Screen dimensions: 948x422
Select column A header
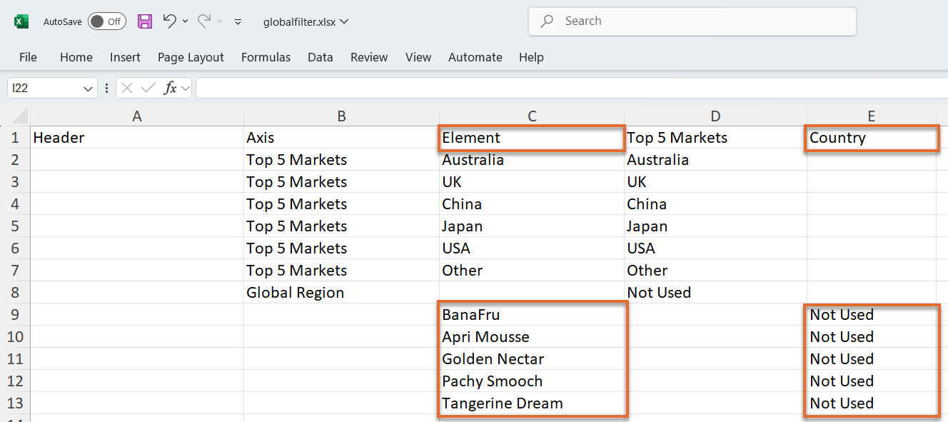click(137, 116)
